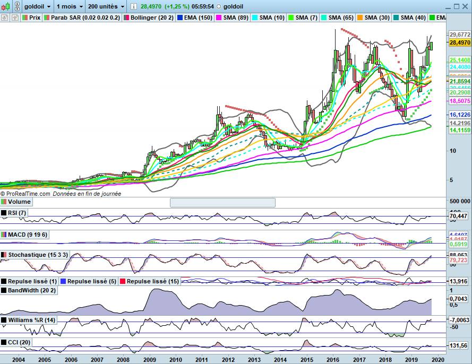Click the 2016 label on time axis

pos(332,359)
